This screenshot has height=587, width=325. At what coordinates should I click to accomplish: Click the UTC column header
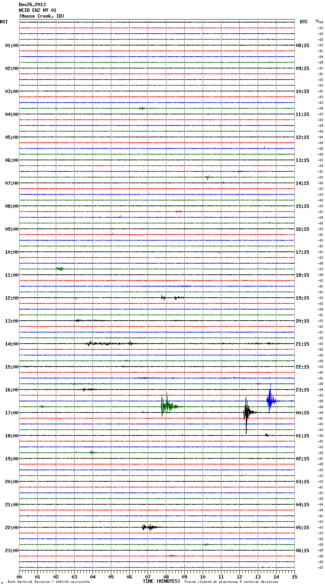[304, 22]
